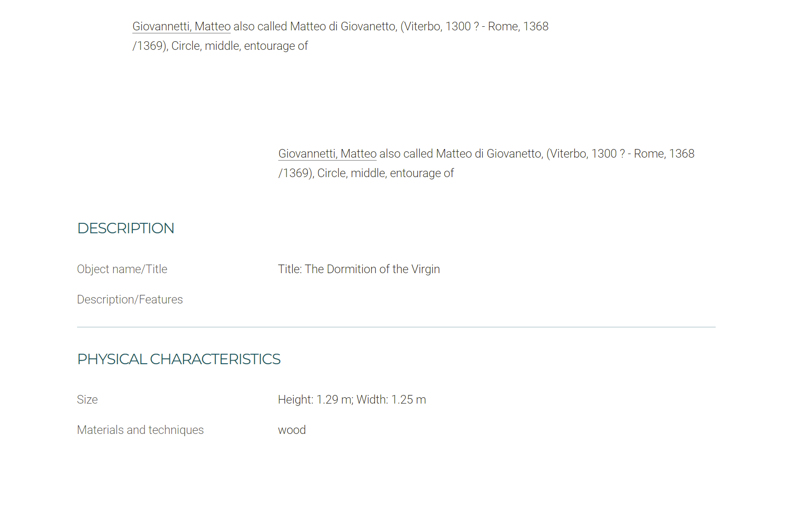Click 'Circle, middle, entourage of' text above Description
The image size is (785, 515).
coord(385,173)
